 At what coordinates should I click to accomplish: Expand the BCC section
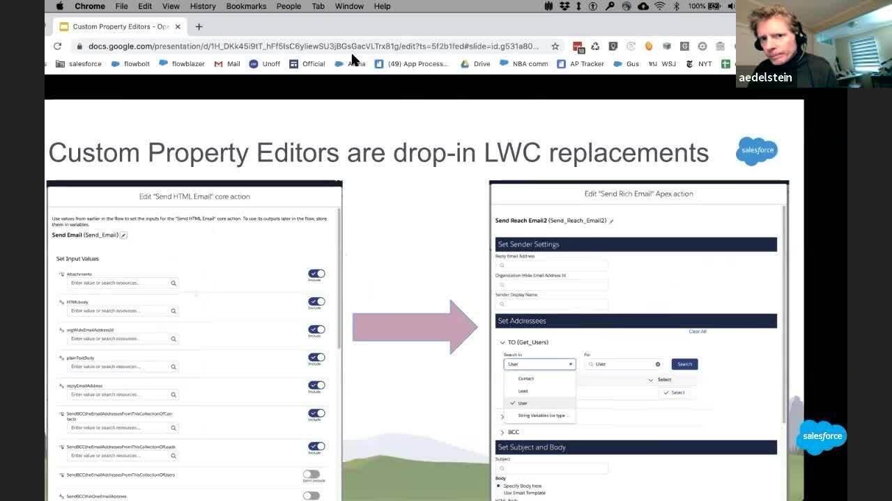pyautogui.click(x=502, y=432)
